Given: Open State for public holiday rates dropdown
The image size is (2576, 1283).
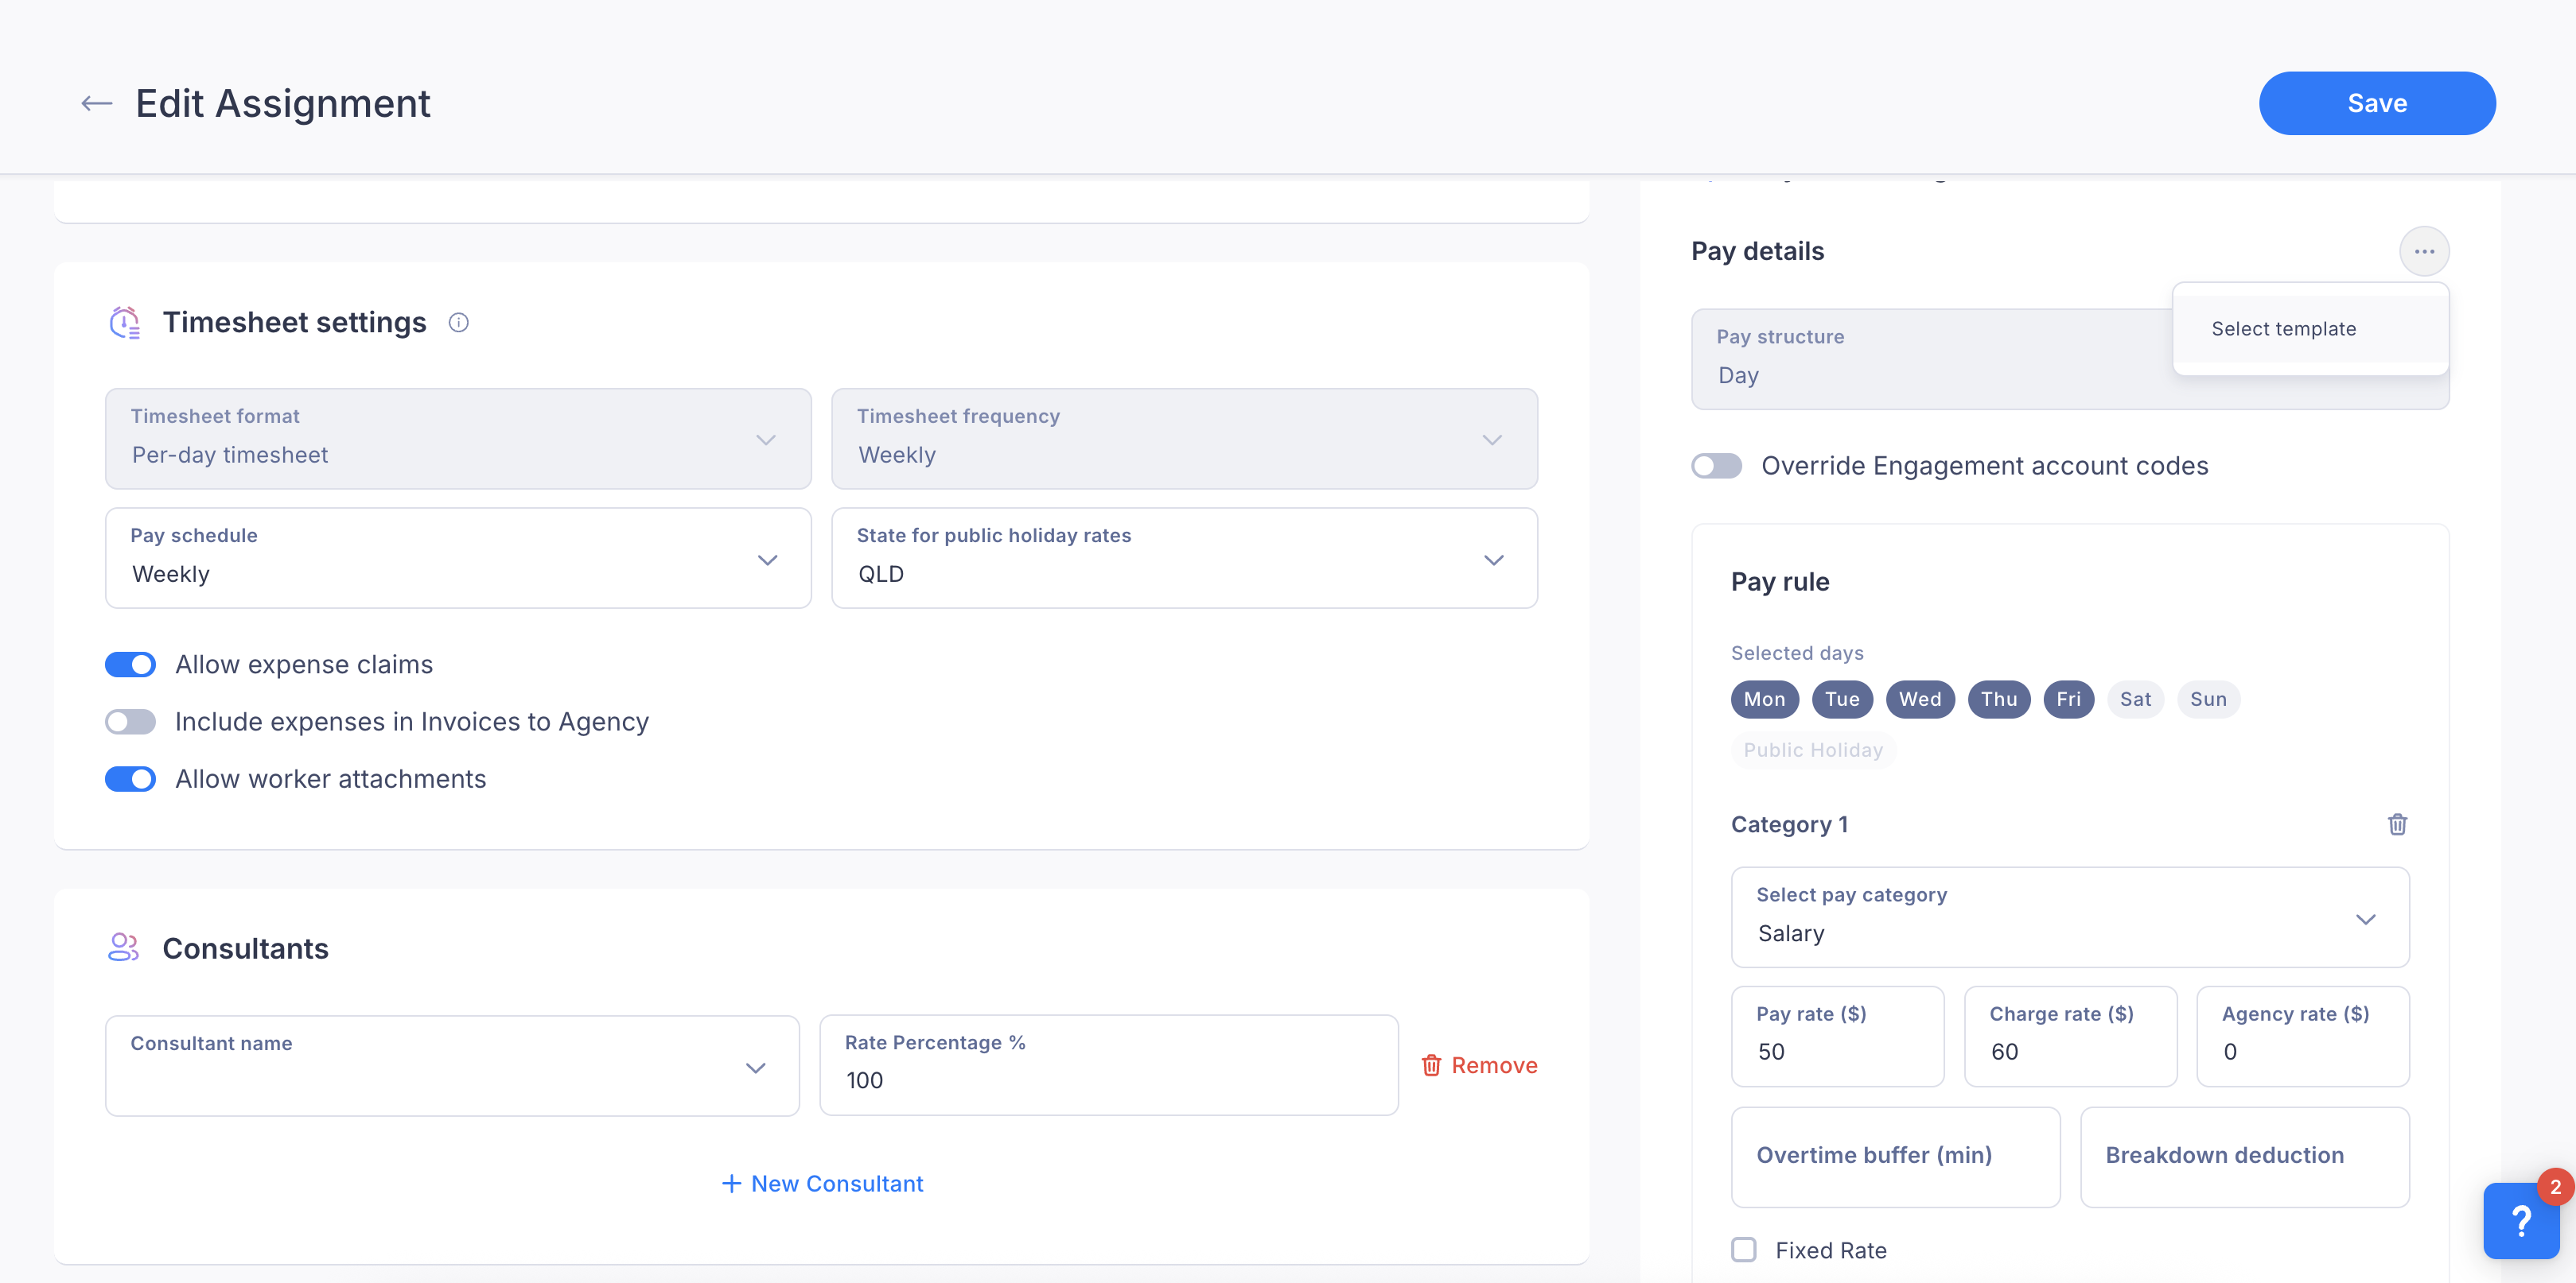Looking at the screenshot, I should tap(1184, 557).
